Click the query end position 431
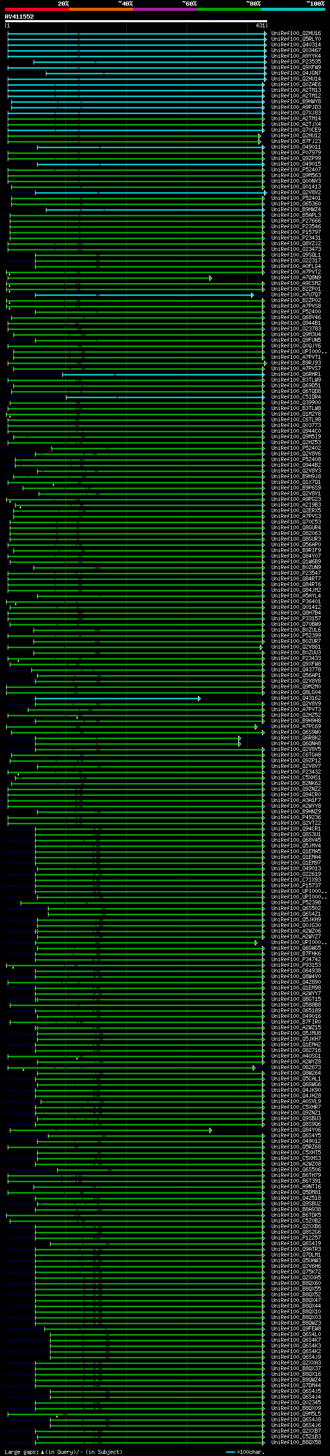This screenshot has width=330, height=1456. 260,25
